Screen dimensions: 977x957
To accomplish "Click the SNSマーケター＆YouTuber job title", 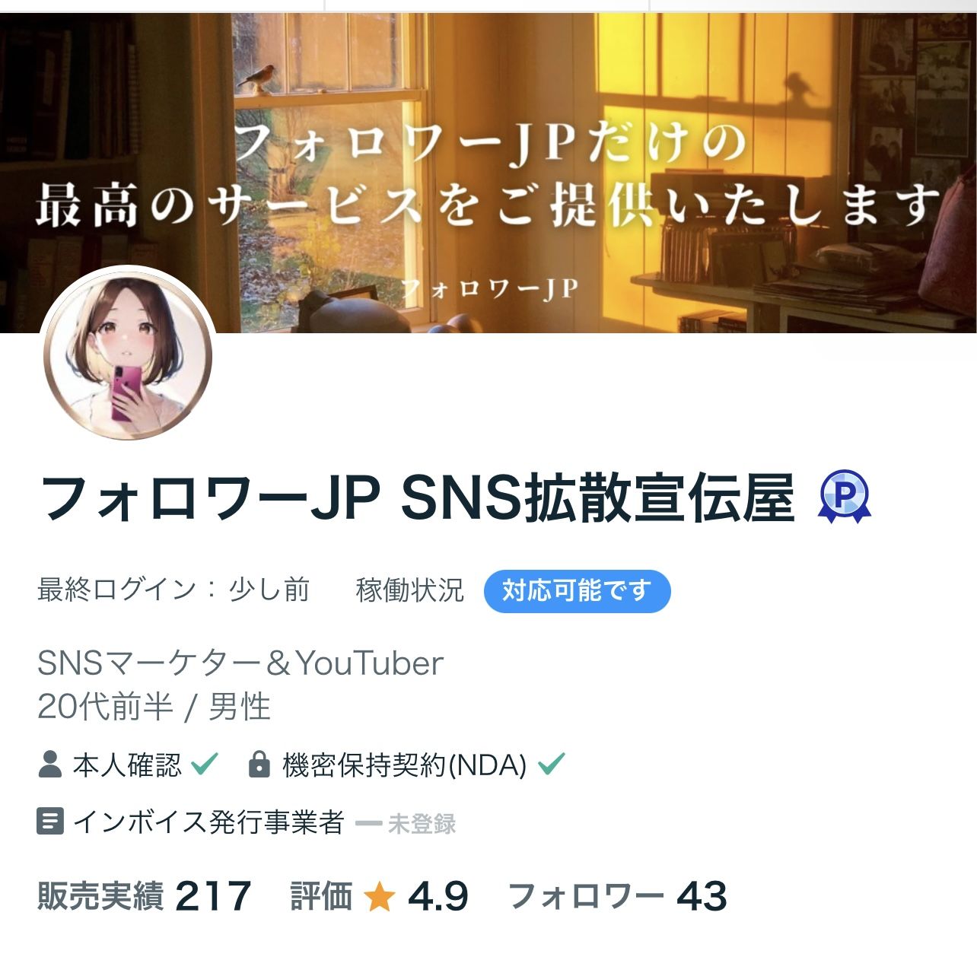I will tap(240, 663).
